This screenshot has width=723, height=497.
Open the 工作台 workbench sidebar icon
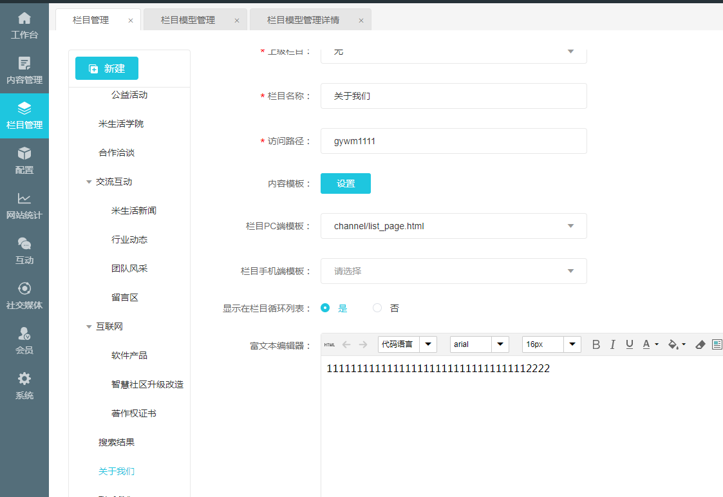coord(24,25)
